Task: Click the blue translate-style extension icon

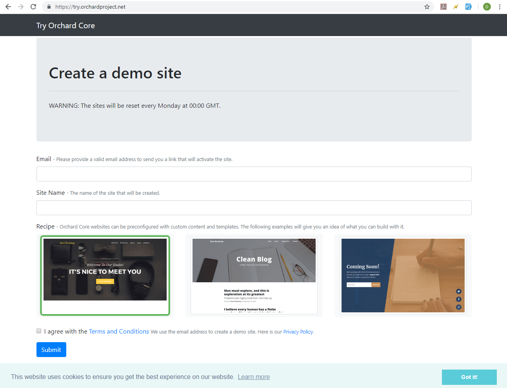Action: click(x=468, y=7)
